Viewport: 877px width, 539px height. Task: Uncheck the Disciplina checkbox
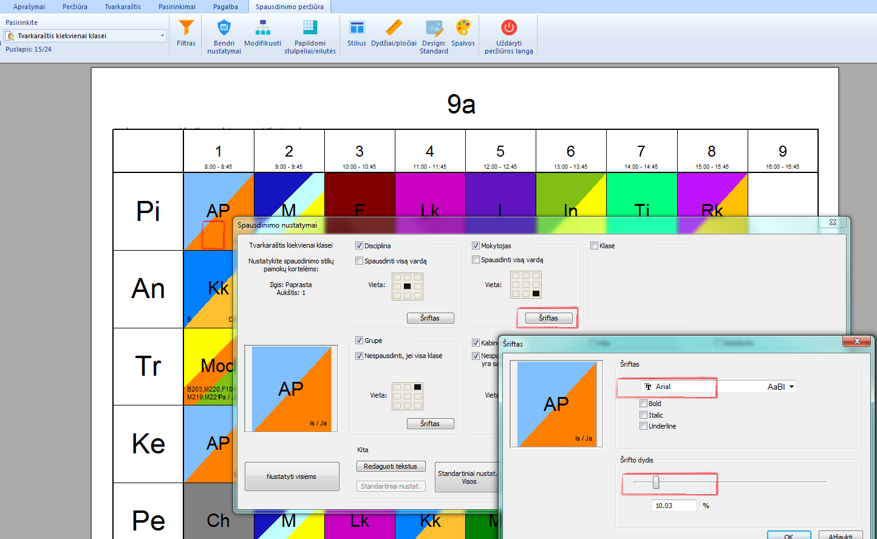359,246
